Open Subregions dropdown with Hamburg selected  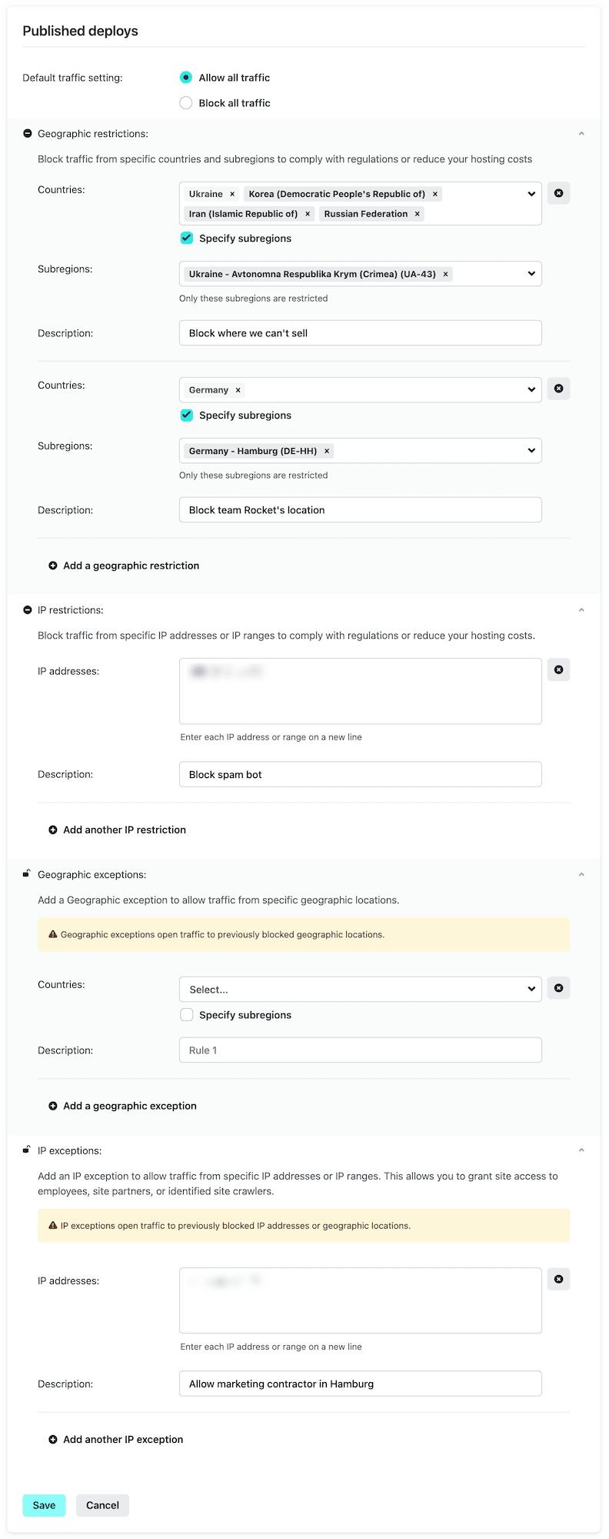tap(531, 451)
